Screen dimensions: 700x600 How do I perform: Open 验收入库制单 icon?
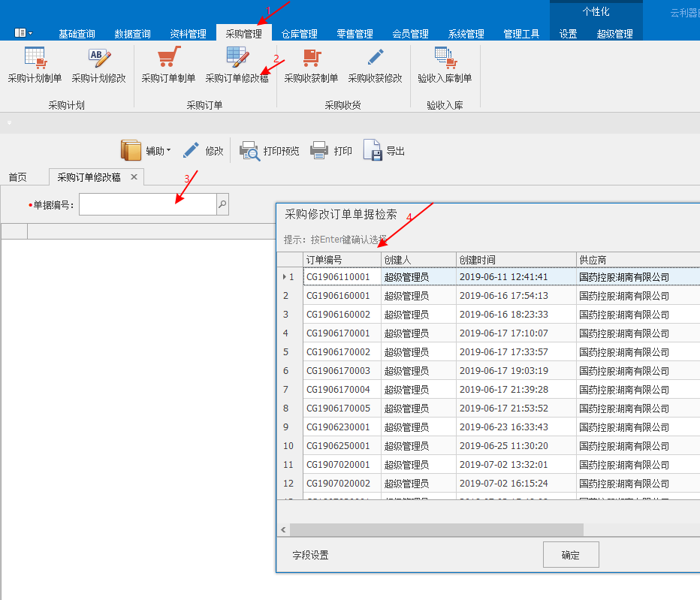(445, 57)
